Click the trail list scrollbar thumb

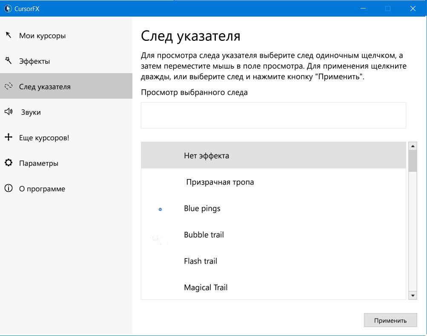413,161
